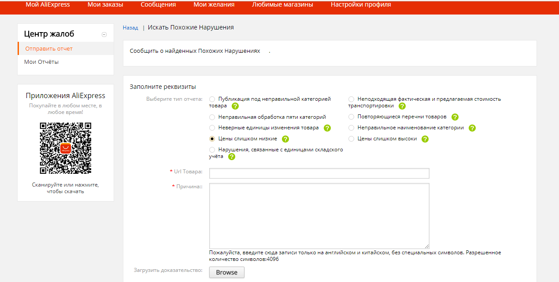Click 'Покупайте в любом месте' app caption
Screen dimensions: 559x282
click(66, 109)
